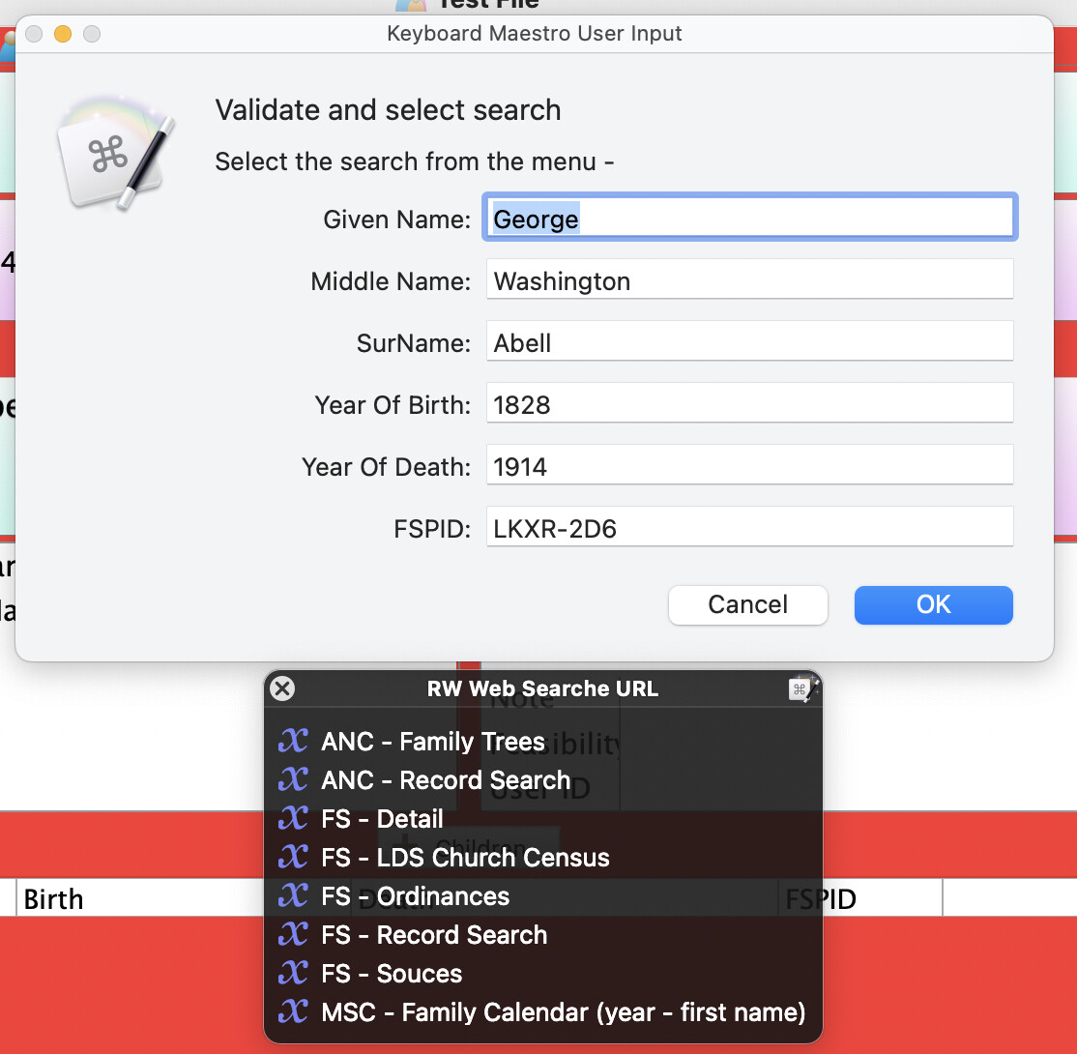Cancel the Keyboard Maestro User Input dialog
The image size is (1077, 1054).
click(x=748, y=604)
